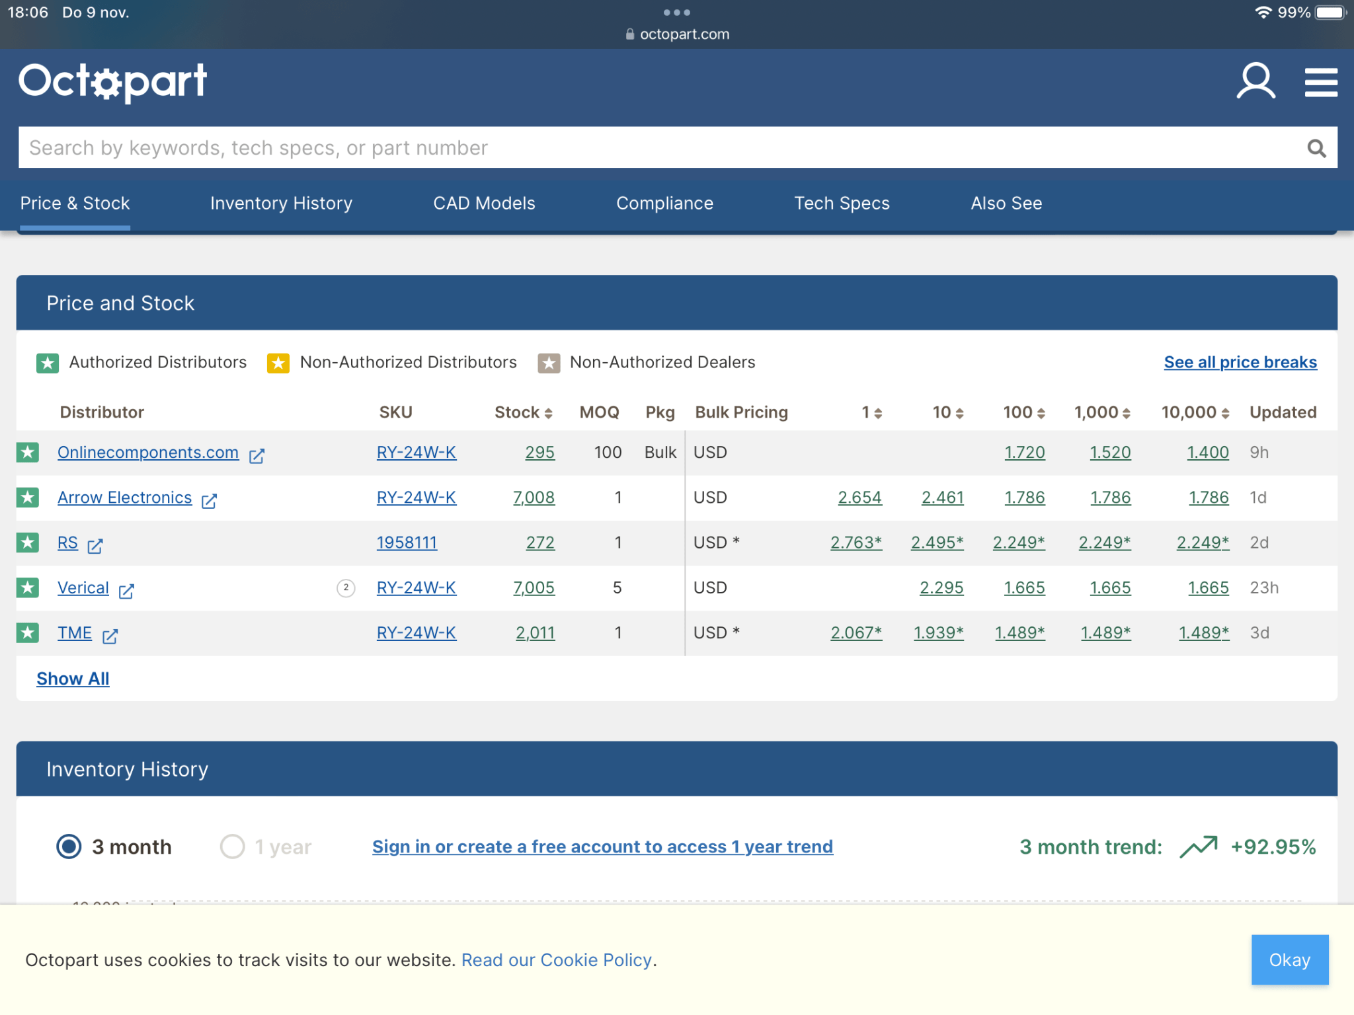
Task: Switch to the Price & Stock tab
Action: tap(75, 204)
